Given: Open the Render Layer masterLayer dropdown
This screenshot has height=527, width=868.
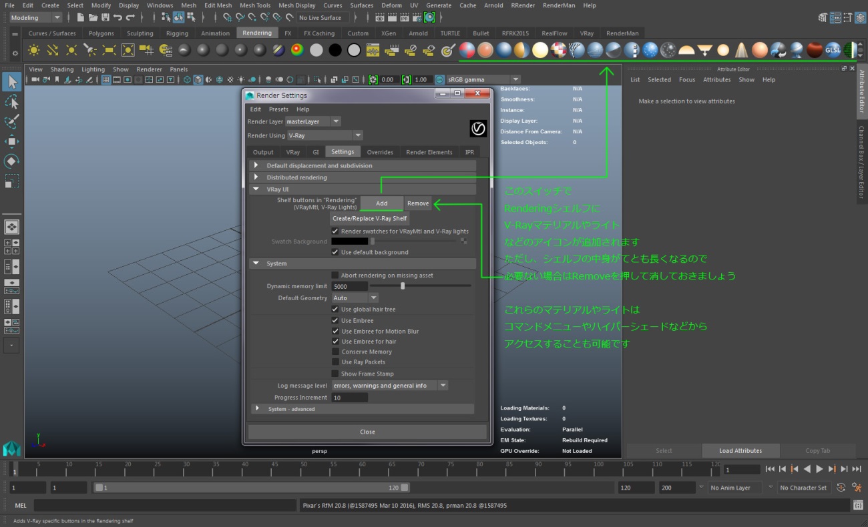Looking at the screenshot, I should [312, 121].
